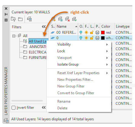Click the red color swatch of layer 00 REFERE...

click(103, 33)
